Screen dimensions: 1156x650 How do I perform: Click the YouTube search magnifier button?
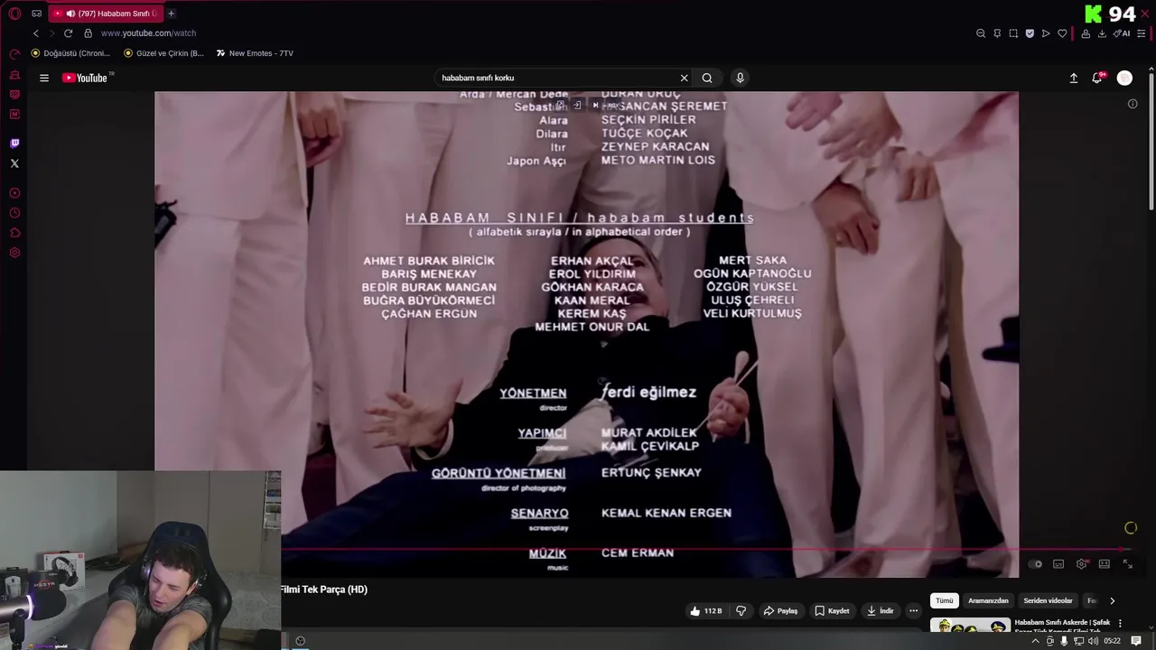(x=707, y=78)
